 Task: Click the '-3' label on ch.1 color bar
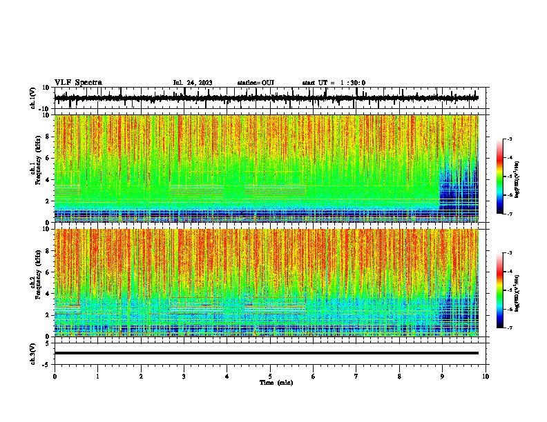point(509,139)
